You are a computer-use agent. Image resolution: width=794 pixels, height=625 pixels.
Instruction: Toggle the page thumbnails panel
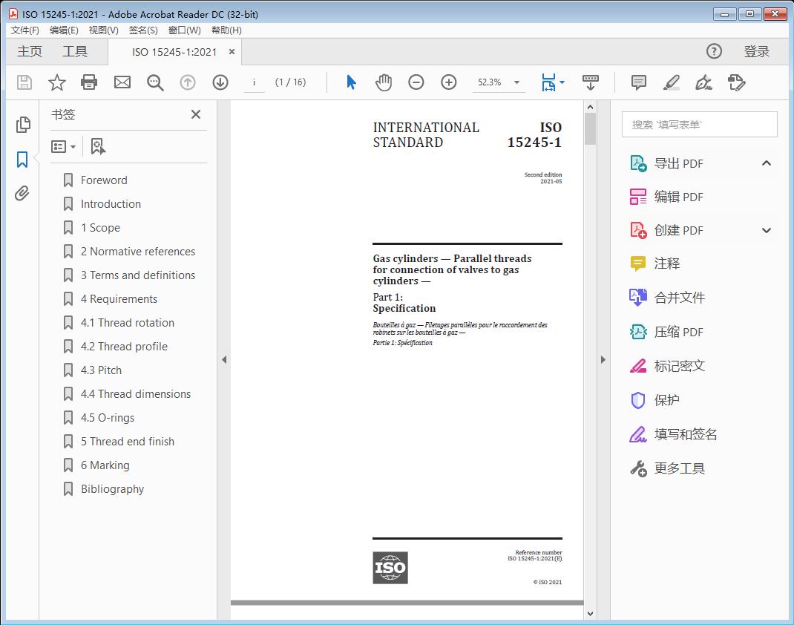[22, 125]
